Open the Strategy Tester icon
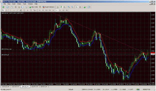156x91 pixels. click(x=26, y=7)
